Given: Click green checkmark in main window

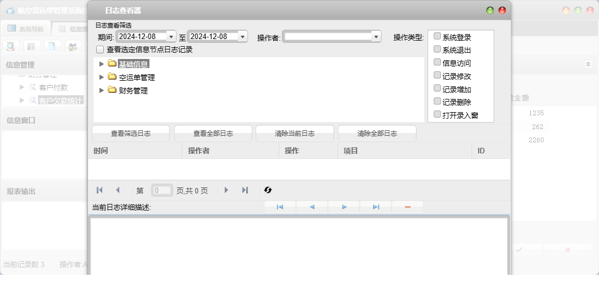Looking at the screenshot, I should click(x=519, y=250).
